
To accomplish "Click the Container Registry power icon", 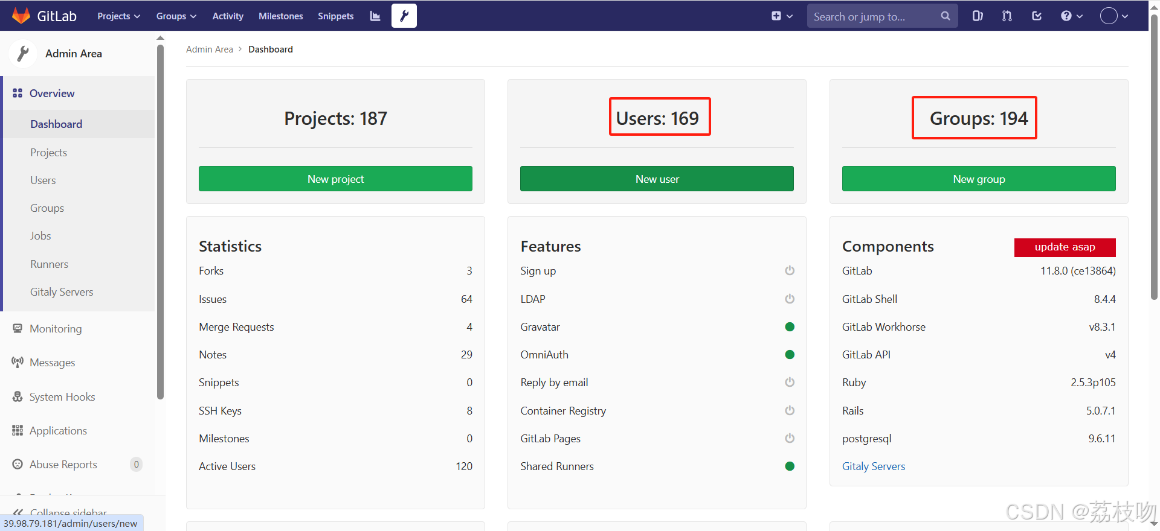I will tap(790, 410).
